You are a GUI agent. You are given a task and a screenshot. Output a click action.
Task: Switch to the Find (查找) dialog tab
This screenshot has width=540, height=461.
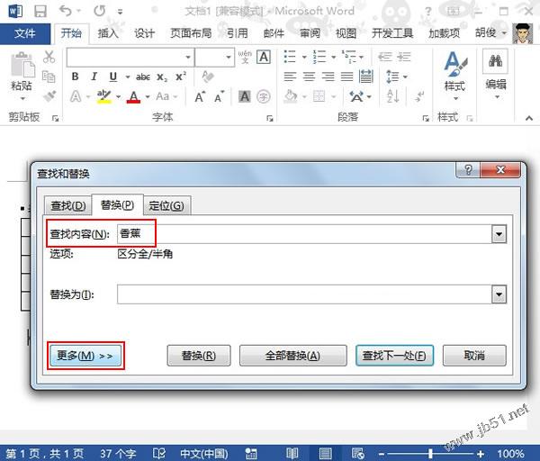pyautogui.click(x=68, y=205)
